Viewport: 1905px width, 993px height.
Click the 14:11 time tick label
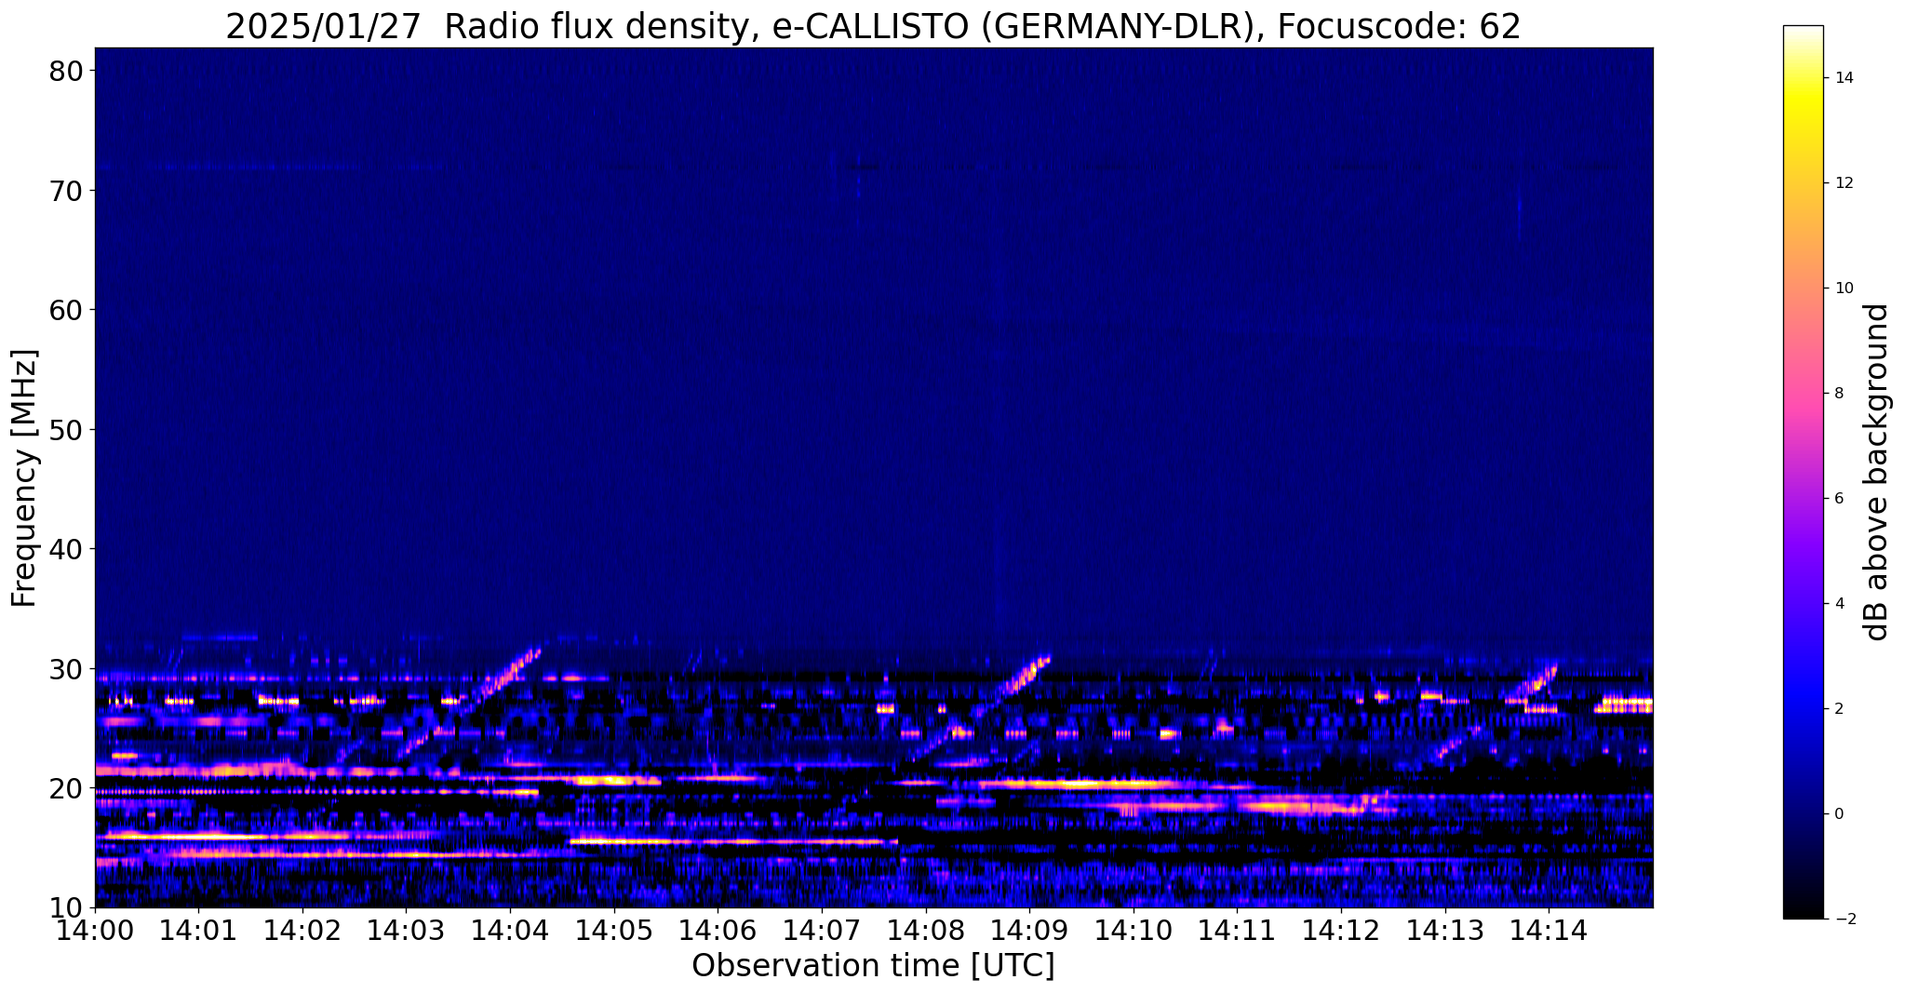tap(1237, 931)
